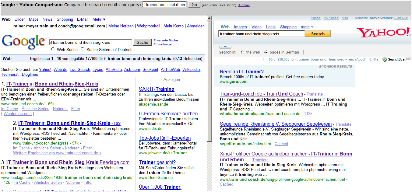
Task: Open Google Einstellungen link
Action: click(163, 44)
